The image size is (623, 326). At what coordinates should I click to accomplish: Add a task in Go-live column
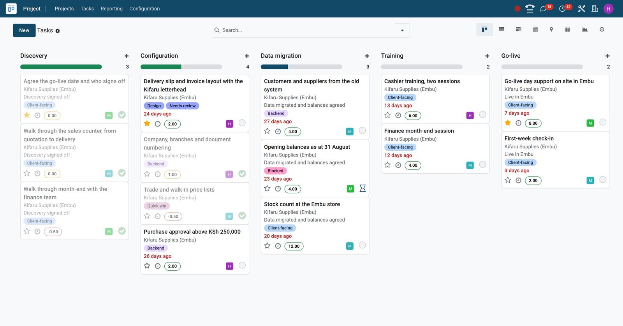(x=607, y=56)
